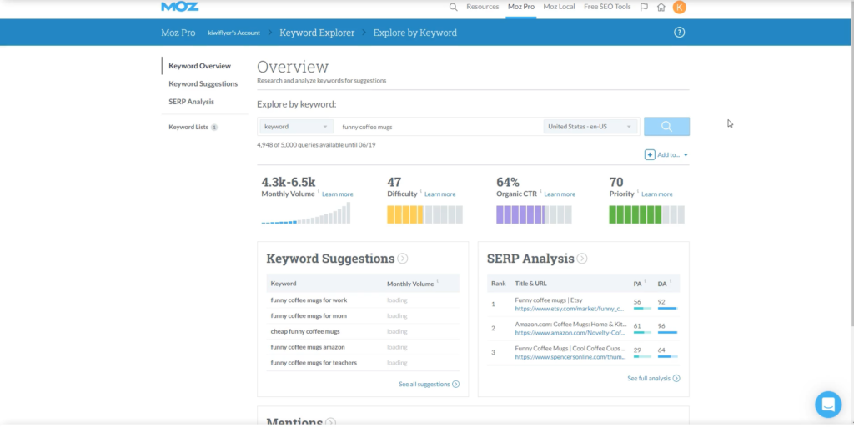Click Keyword Explorer breadcrumb
Screen dimensions: 854x448
pyautogui.click(x=317, y=33)
